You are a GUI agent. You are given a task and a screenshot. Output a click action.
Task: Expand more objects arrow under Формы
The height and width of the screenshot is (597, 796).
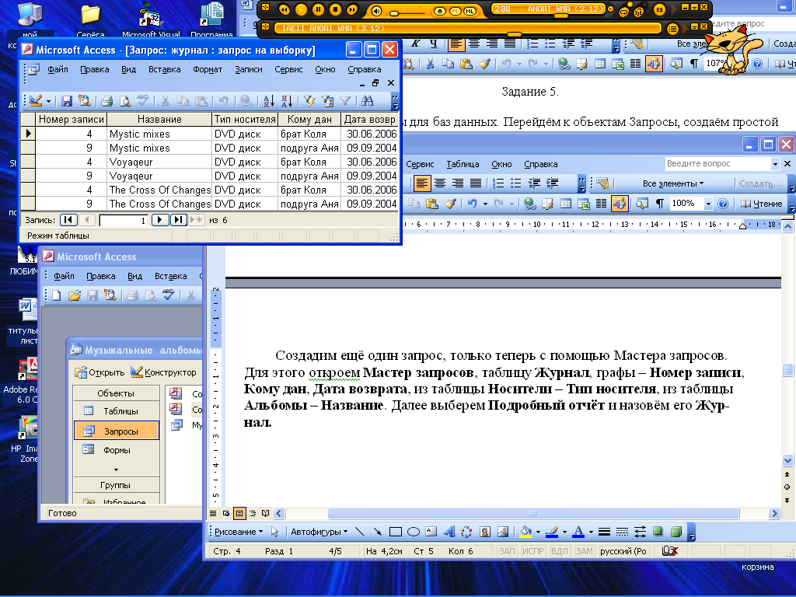click(x=117, y=470)
